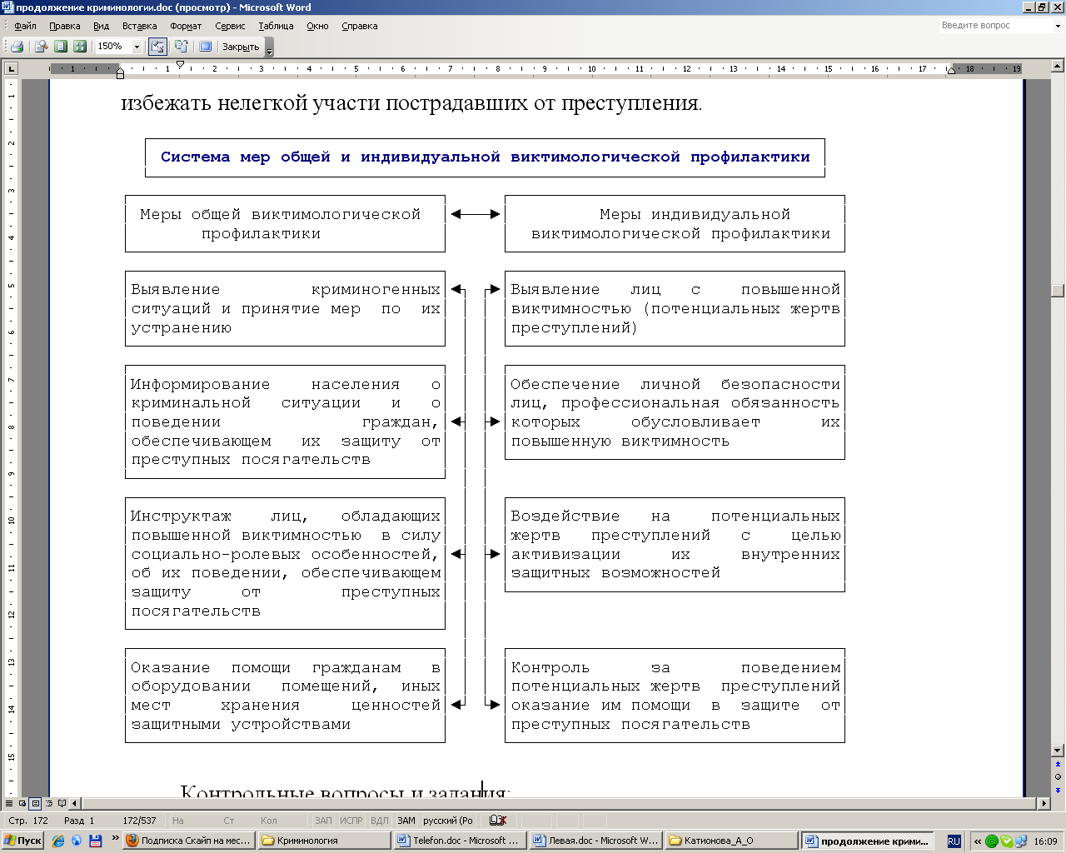Open the Катионова_А_О folder taskbar button
This screenshot has height=853, width=1066.
tap(732, 841)
